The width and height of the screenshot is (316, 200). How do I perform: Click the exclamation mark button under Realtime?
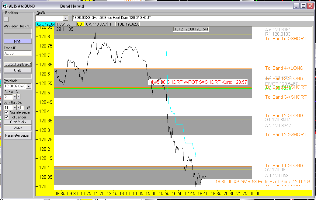(6, 19)
